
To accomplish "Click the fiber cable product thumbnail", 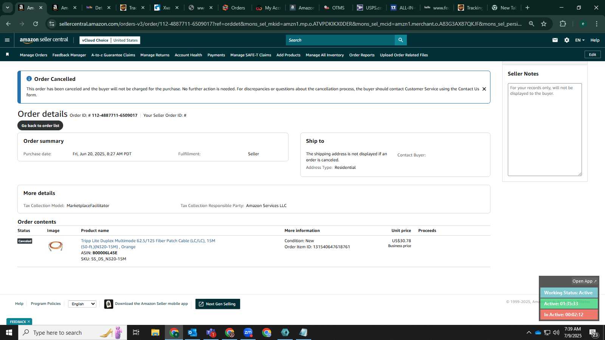I will [56, 246].
